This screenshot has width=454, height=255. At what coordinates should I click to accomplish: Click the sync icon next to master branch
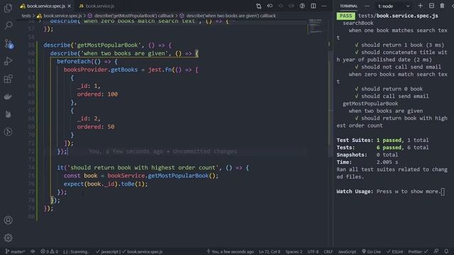[33, 251]
